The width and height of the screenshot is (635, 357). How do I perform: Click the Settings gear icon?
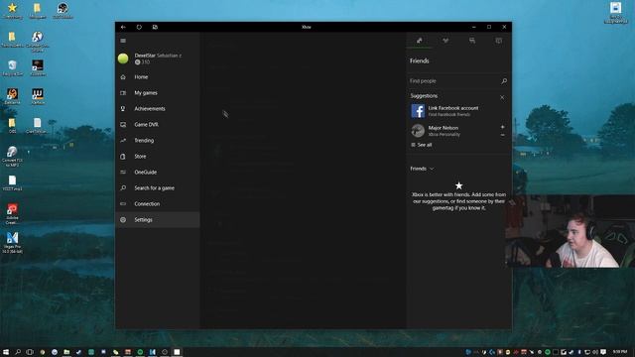point(123,219)
